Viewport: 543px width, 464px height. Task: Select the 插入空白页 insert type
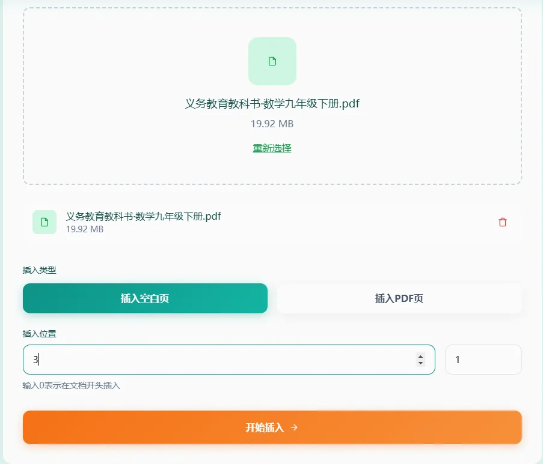tap(145, 298)
